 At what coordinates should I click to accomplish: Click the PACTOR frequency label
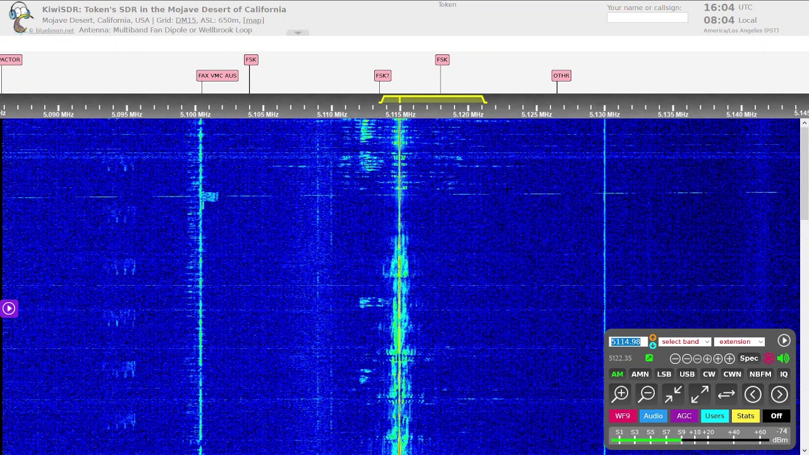(x=10, y=59)
